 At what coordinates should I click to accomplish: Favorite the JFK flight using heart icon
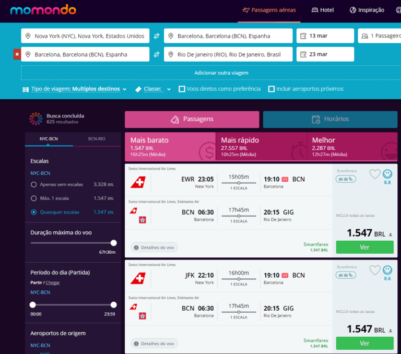tap(374, 270)
